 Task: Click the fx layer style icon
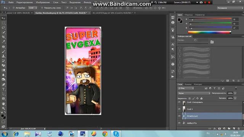click(x=215, y=129)
